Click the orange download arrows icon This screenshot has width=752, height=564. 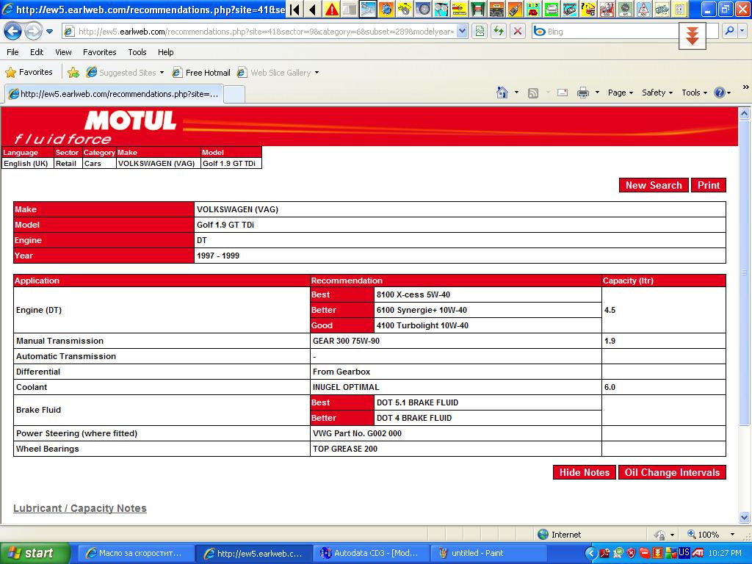[x=692, y=36]
